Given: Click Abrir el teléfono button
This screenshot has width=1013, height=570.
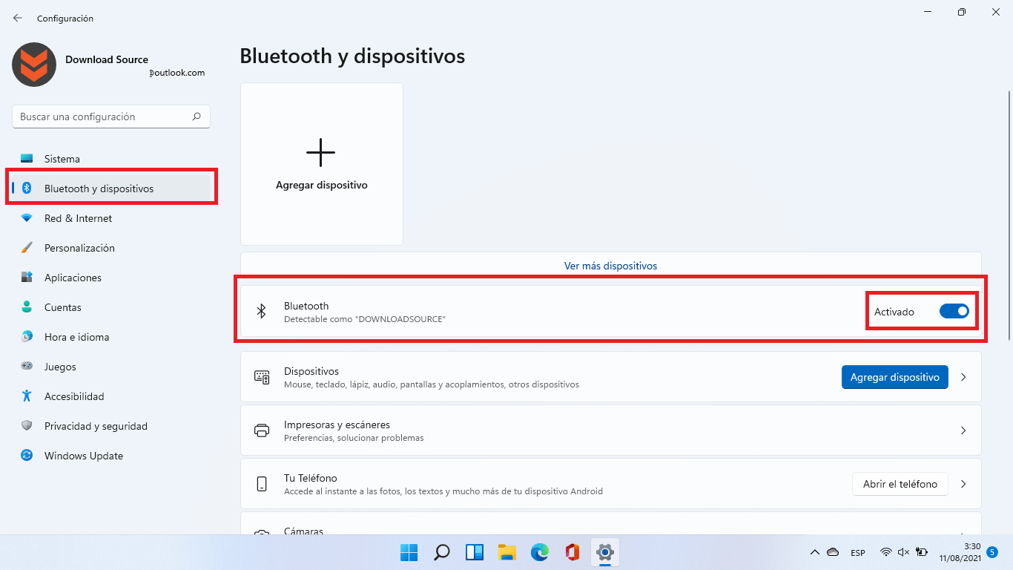Looking at the screenshot, I should 900,484.
